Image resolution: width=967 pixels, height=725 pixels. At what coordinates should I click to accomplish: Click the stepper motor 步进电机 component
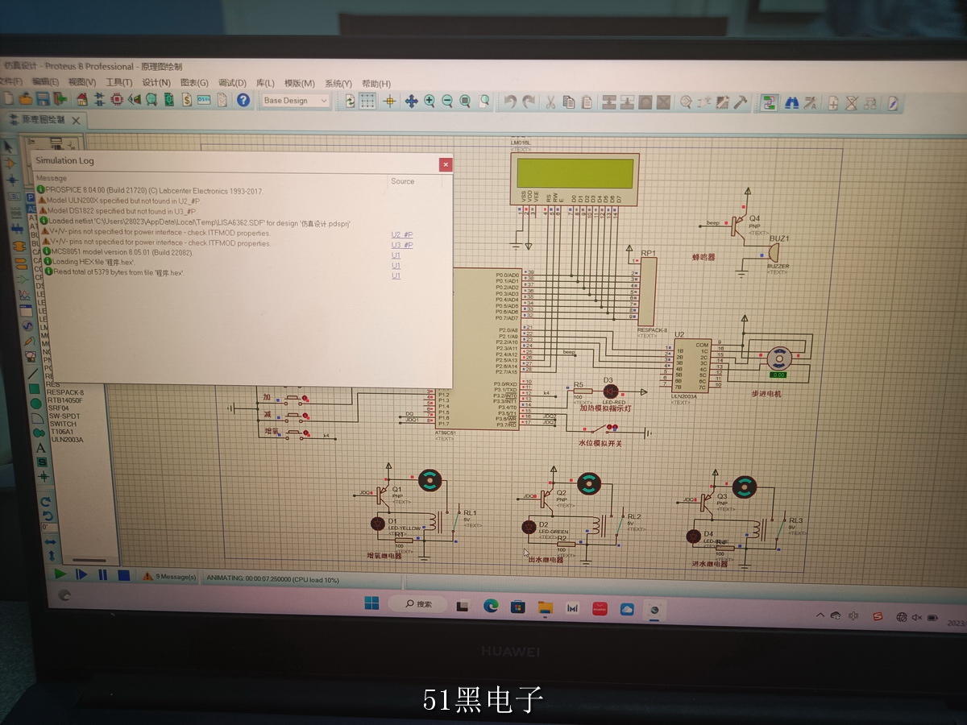click(x=778, y=358)
